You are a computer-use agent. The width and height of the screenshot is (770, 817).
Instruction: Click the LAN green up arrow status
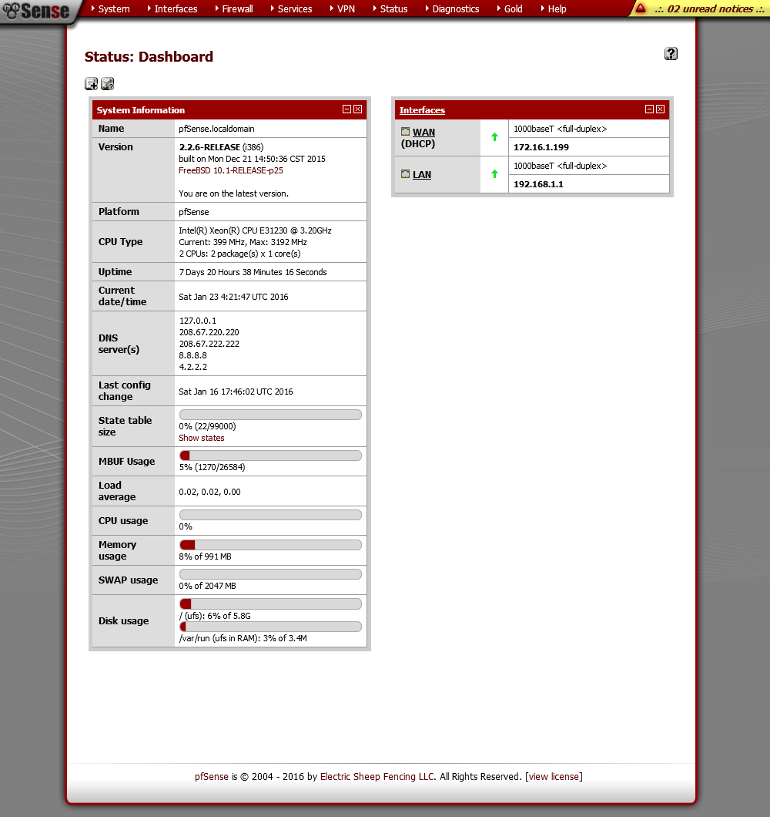[494, 174]
